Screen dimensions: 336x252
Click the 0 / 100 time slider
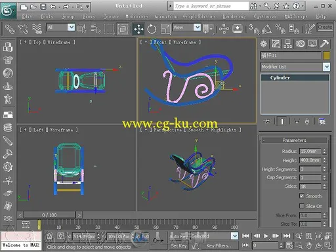49,215
